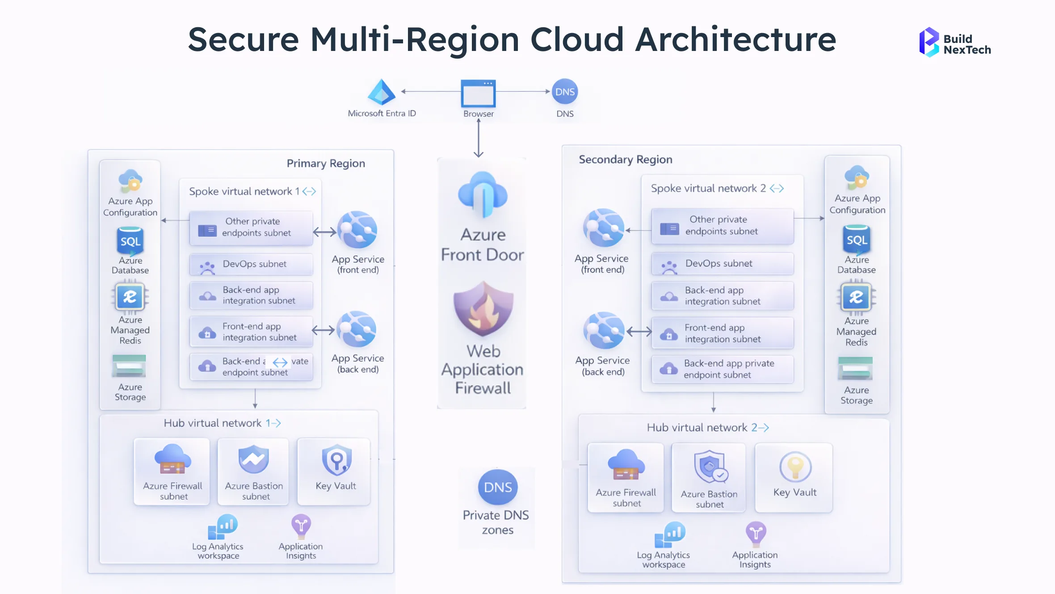Click the Private DNS zones icon
The width and height of the screenshot is (1055, 594).
[x=497, y=487]
